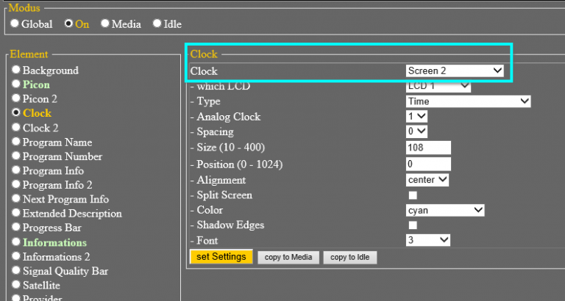This screenshot has height=301, width=565.
Task: Open the Clock screen dropdown
Action: [x=455, y=71]
